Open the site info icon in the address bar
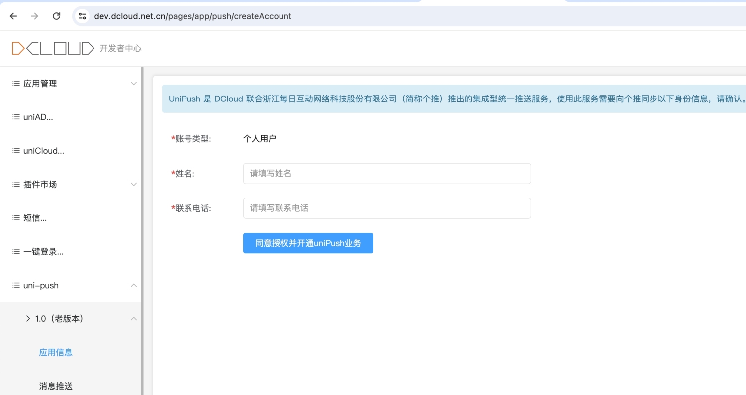The width and height of the screenshot is (746, 395). tap(82, 16)
